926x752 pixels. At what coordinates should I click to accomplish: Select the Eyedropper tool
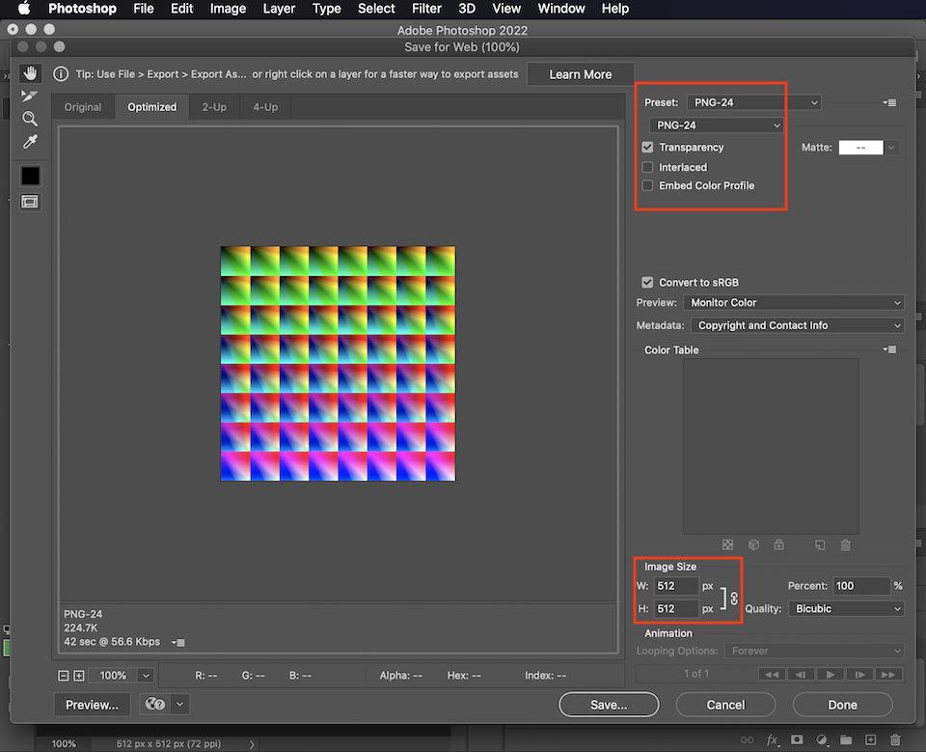click(30, 142)
